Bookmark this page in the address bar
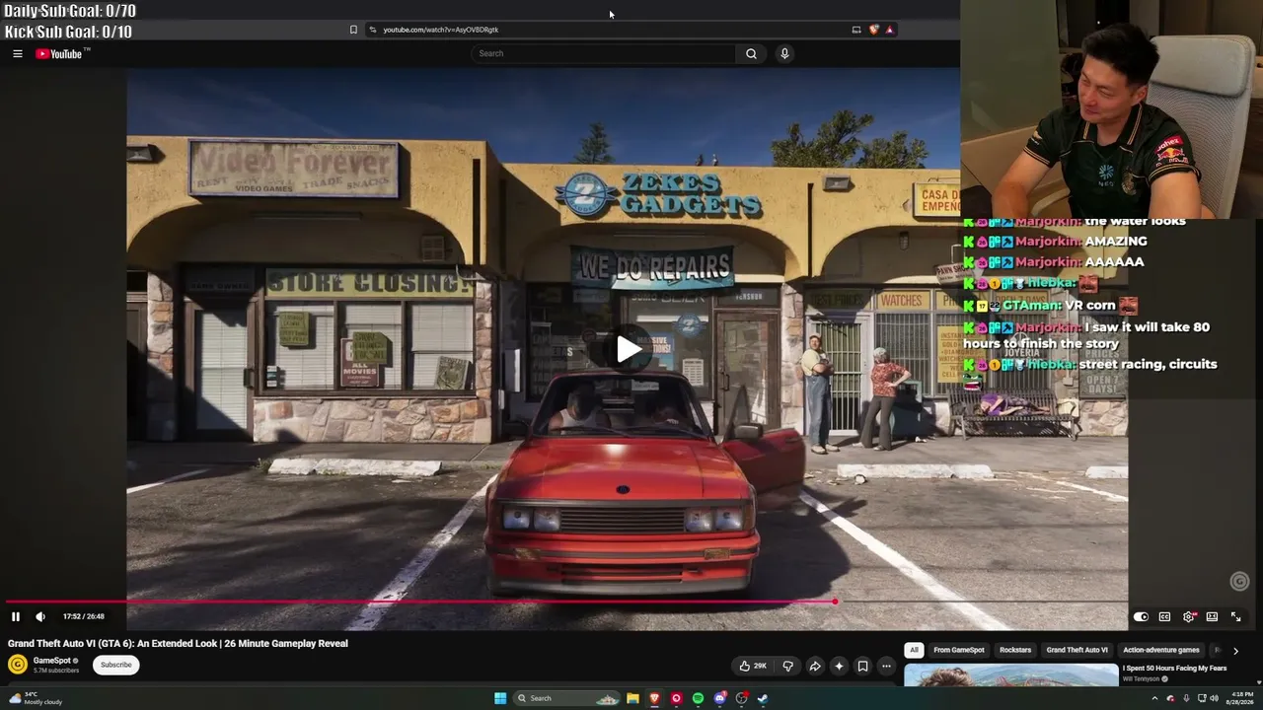 click(353, 30)
